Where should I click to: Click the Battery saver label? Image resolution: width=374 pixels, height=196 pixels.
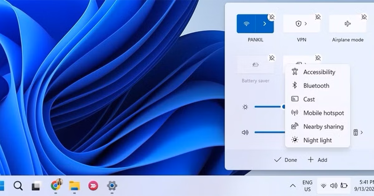255,81
